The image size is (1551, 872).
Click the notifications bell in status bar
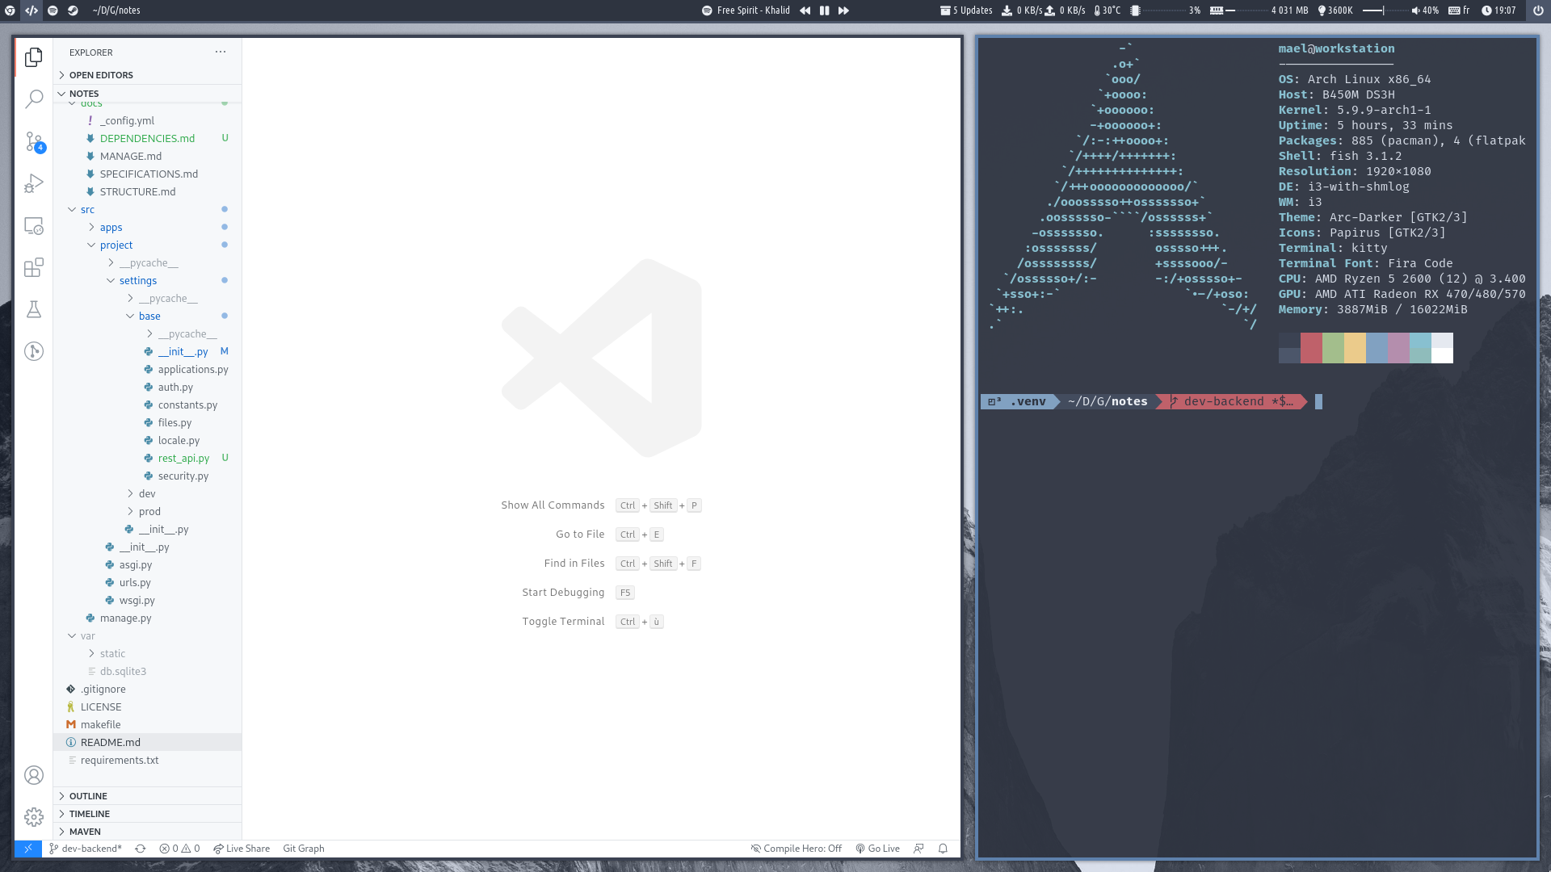point(943,849)
